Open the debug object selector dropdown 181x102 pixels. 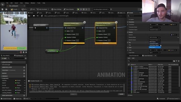tap(101, 9)
